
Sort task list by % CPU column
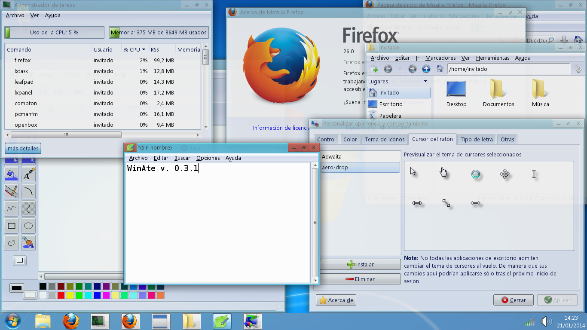[x=135, y=49]
